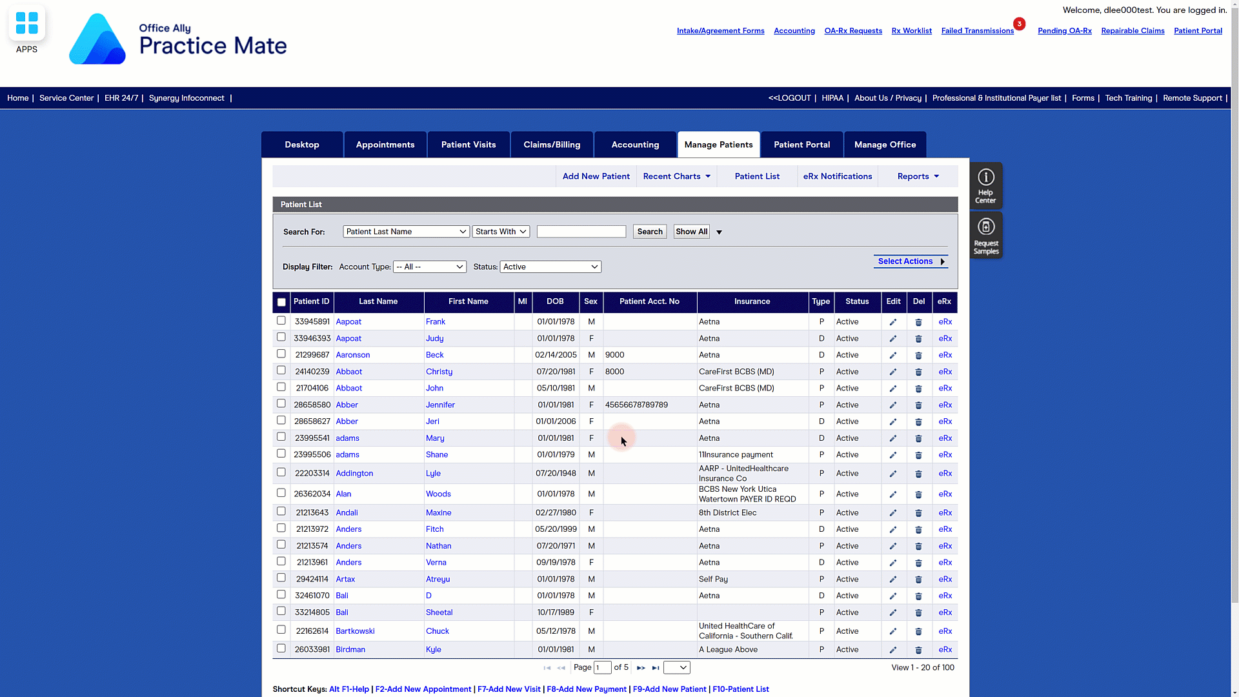Edit patient Maxine Andali pencil icon
The image size is (1239, 697).
(893, 513)
